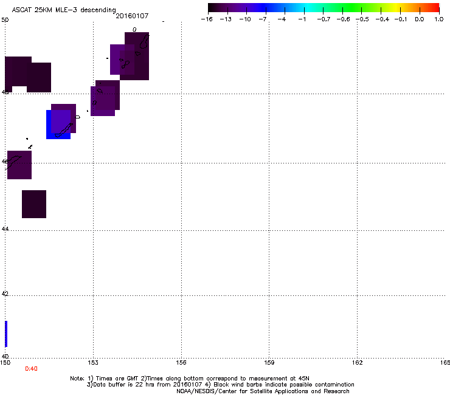Click the longitude label "153"
This screenshot has width=450, height=395.
tap(93, 363)
